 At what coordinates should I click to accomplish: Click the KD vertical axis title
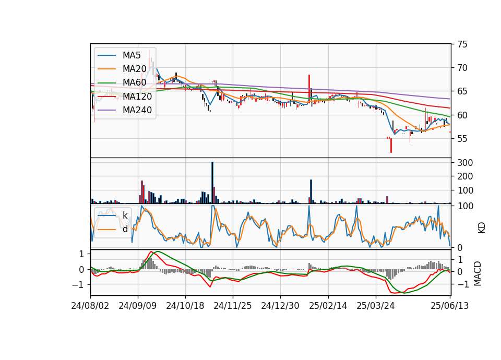(x=482, y=227)
